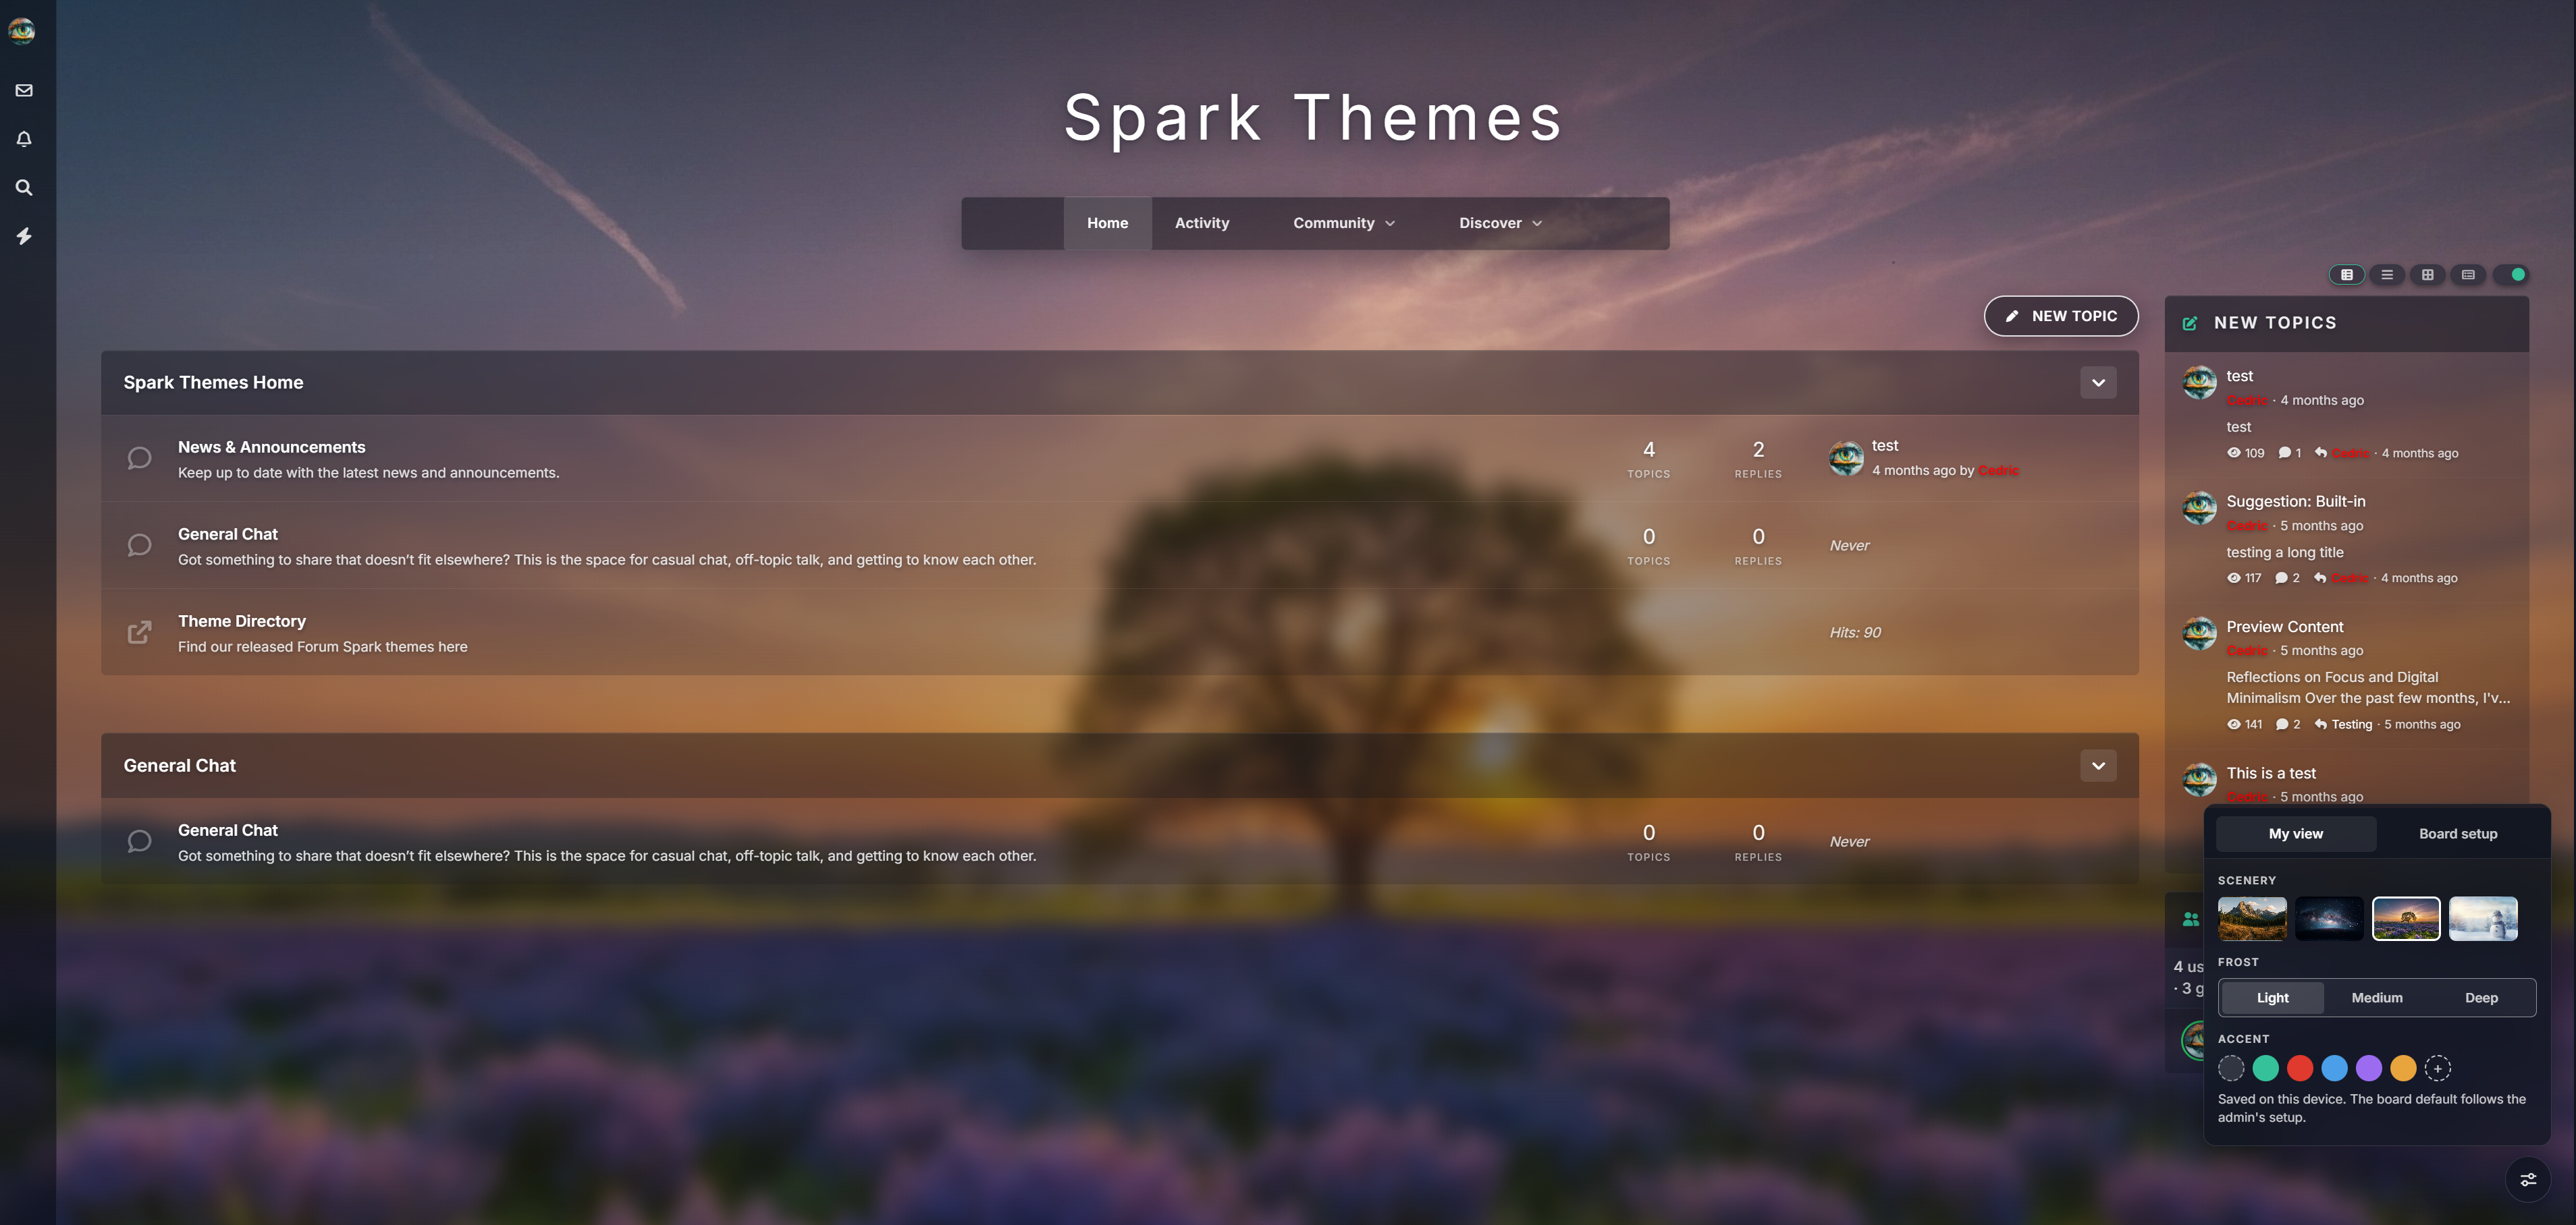Open 'Preview Content' topic link
Screen dimensions: 2576x1225
(x=2285, y=627)
